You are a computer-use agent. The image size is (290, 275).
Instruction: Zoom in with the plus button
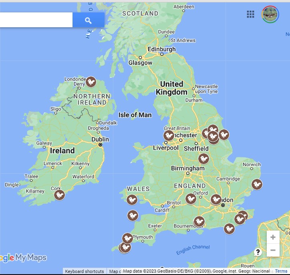(273, 237)
